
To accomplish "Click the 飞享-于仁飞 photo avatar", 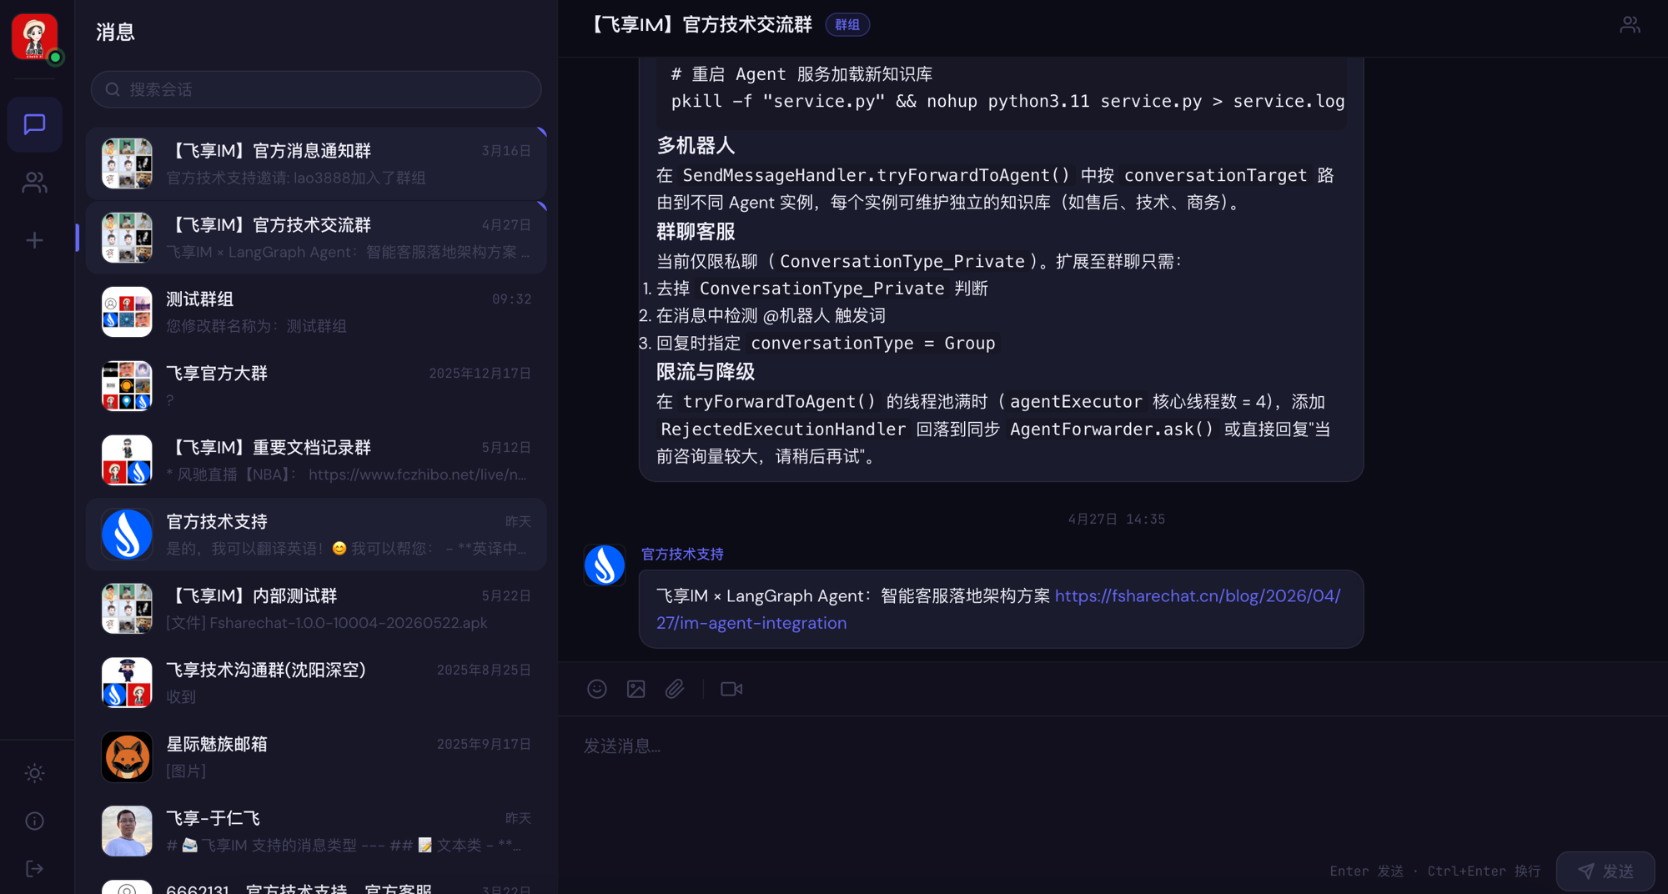I will coord(127,831).
